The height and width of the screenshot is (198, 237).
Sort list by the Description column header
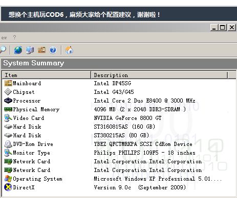[x=159, y=75]
